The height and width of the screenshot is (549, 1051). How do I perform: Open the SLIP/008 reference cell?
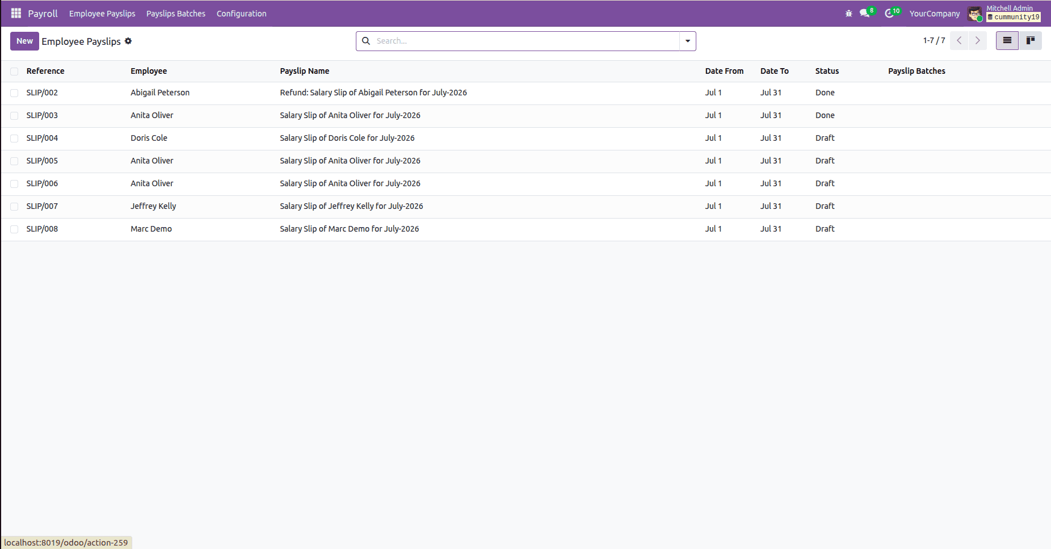(x=42, y=229)
